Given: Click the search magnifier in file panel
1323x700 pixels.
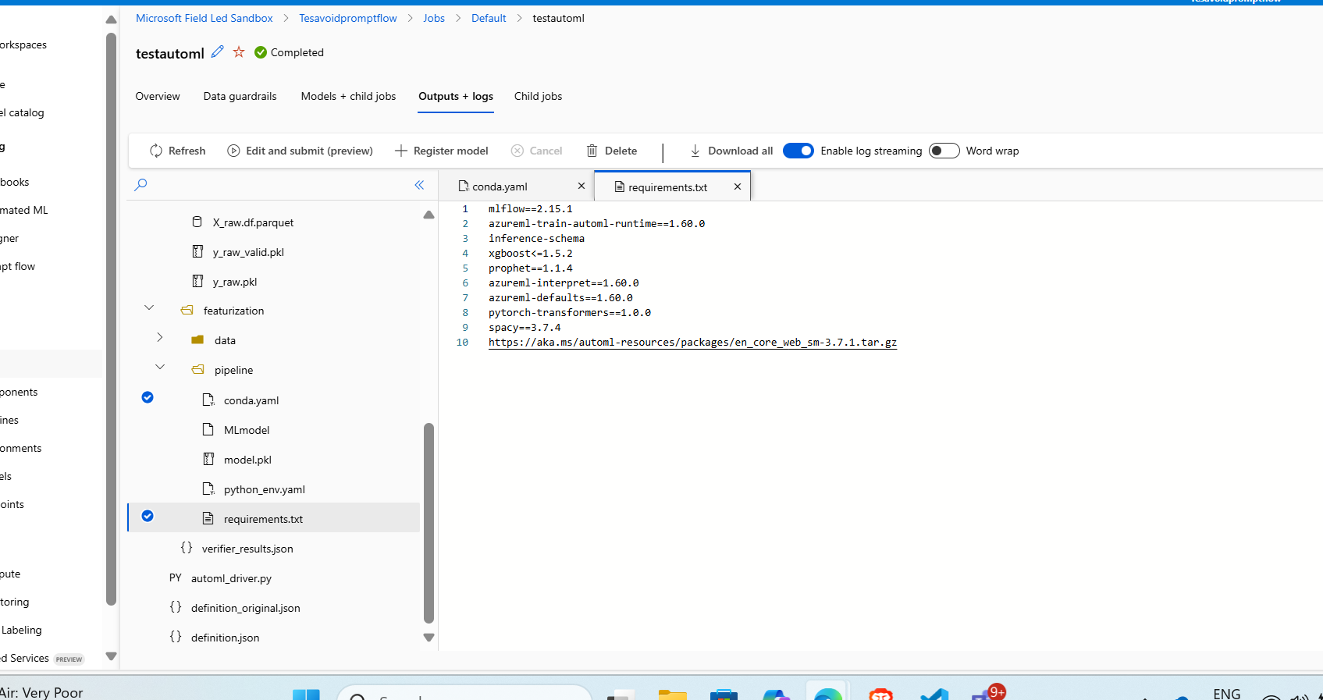Looking at the screenshot, I should [140, 185].
